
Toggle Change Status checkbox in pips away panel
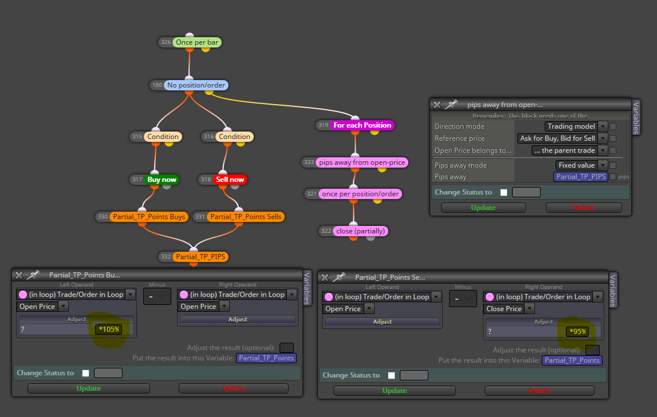[503, 192]
